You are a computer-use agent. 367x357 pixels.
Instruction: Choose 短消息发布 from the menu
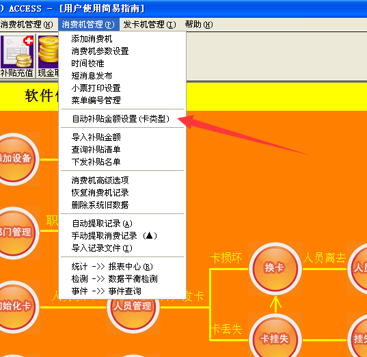(x=122, y=76)
